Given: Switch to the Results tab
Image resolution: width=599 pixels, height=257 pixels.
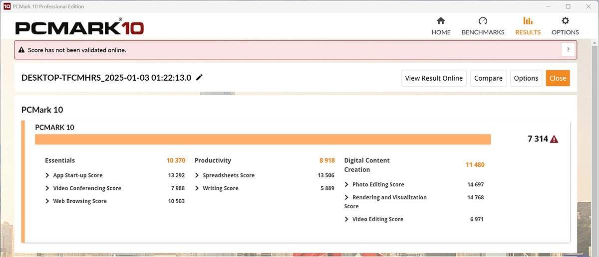Looking at the screenshot, I should 528,26.
